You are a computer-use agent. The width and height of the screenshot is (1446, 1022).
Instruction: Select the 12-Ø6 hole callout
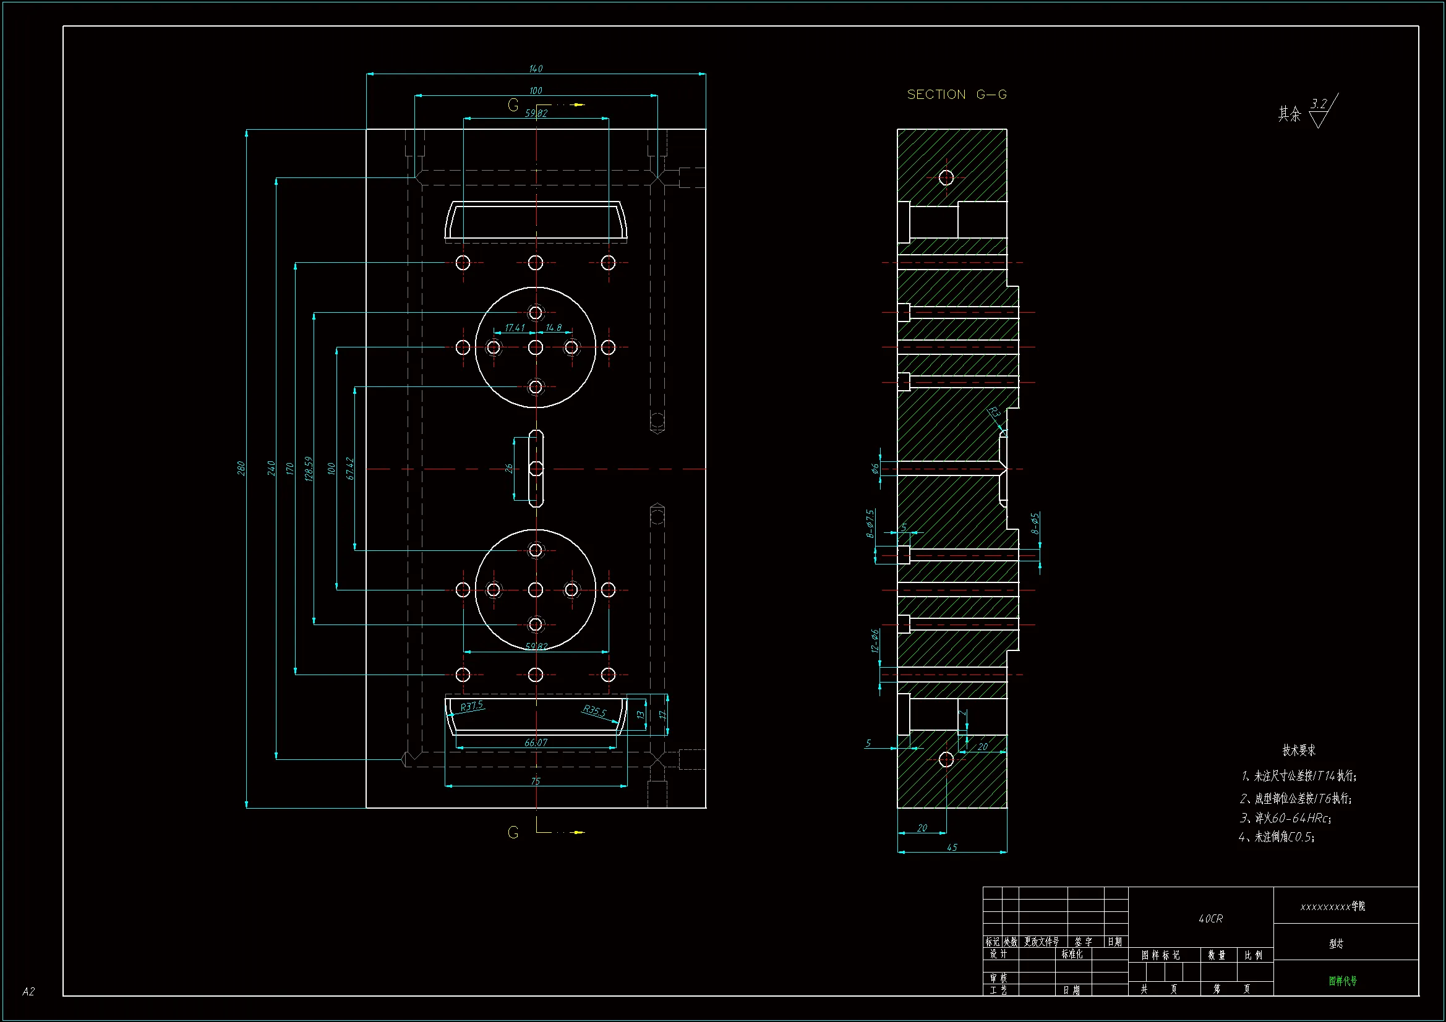click(x=875, y=641)
